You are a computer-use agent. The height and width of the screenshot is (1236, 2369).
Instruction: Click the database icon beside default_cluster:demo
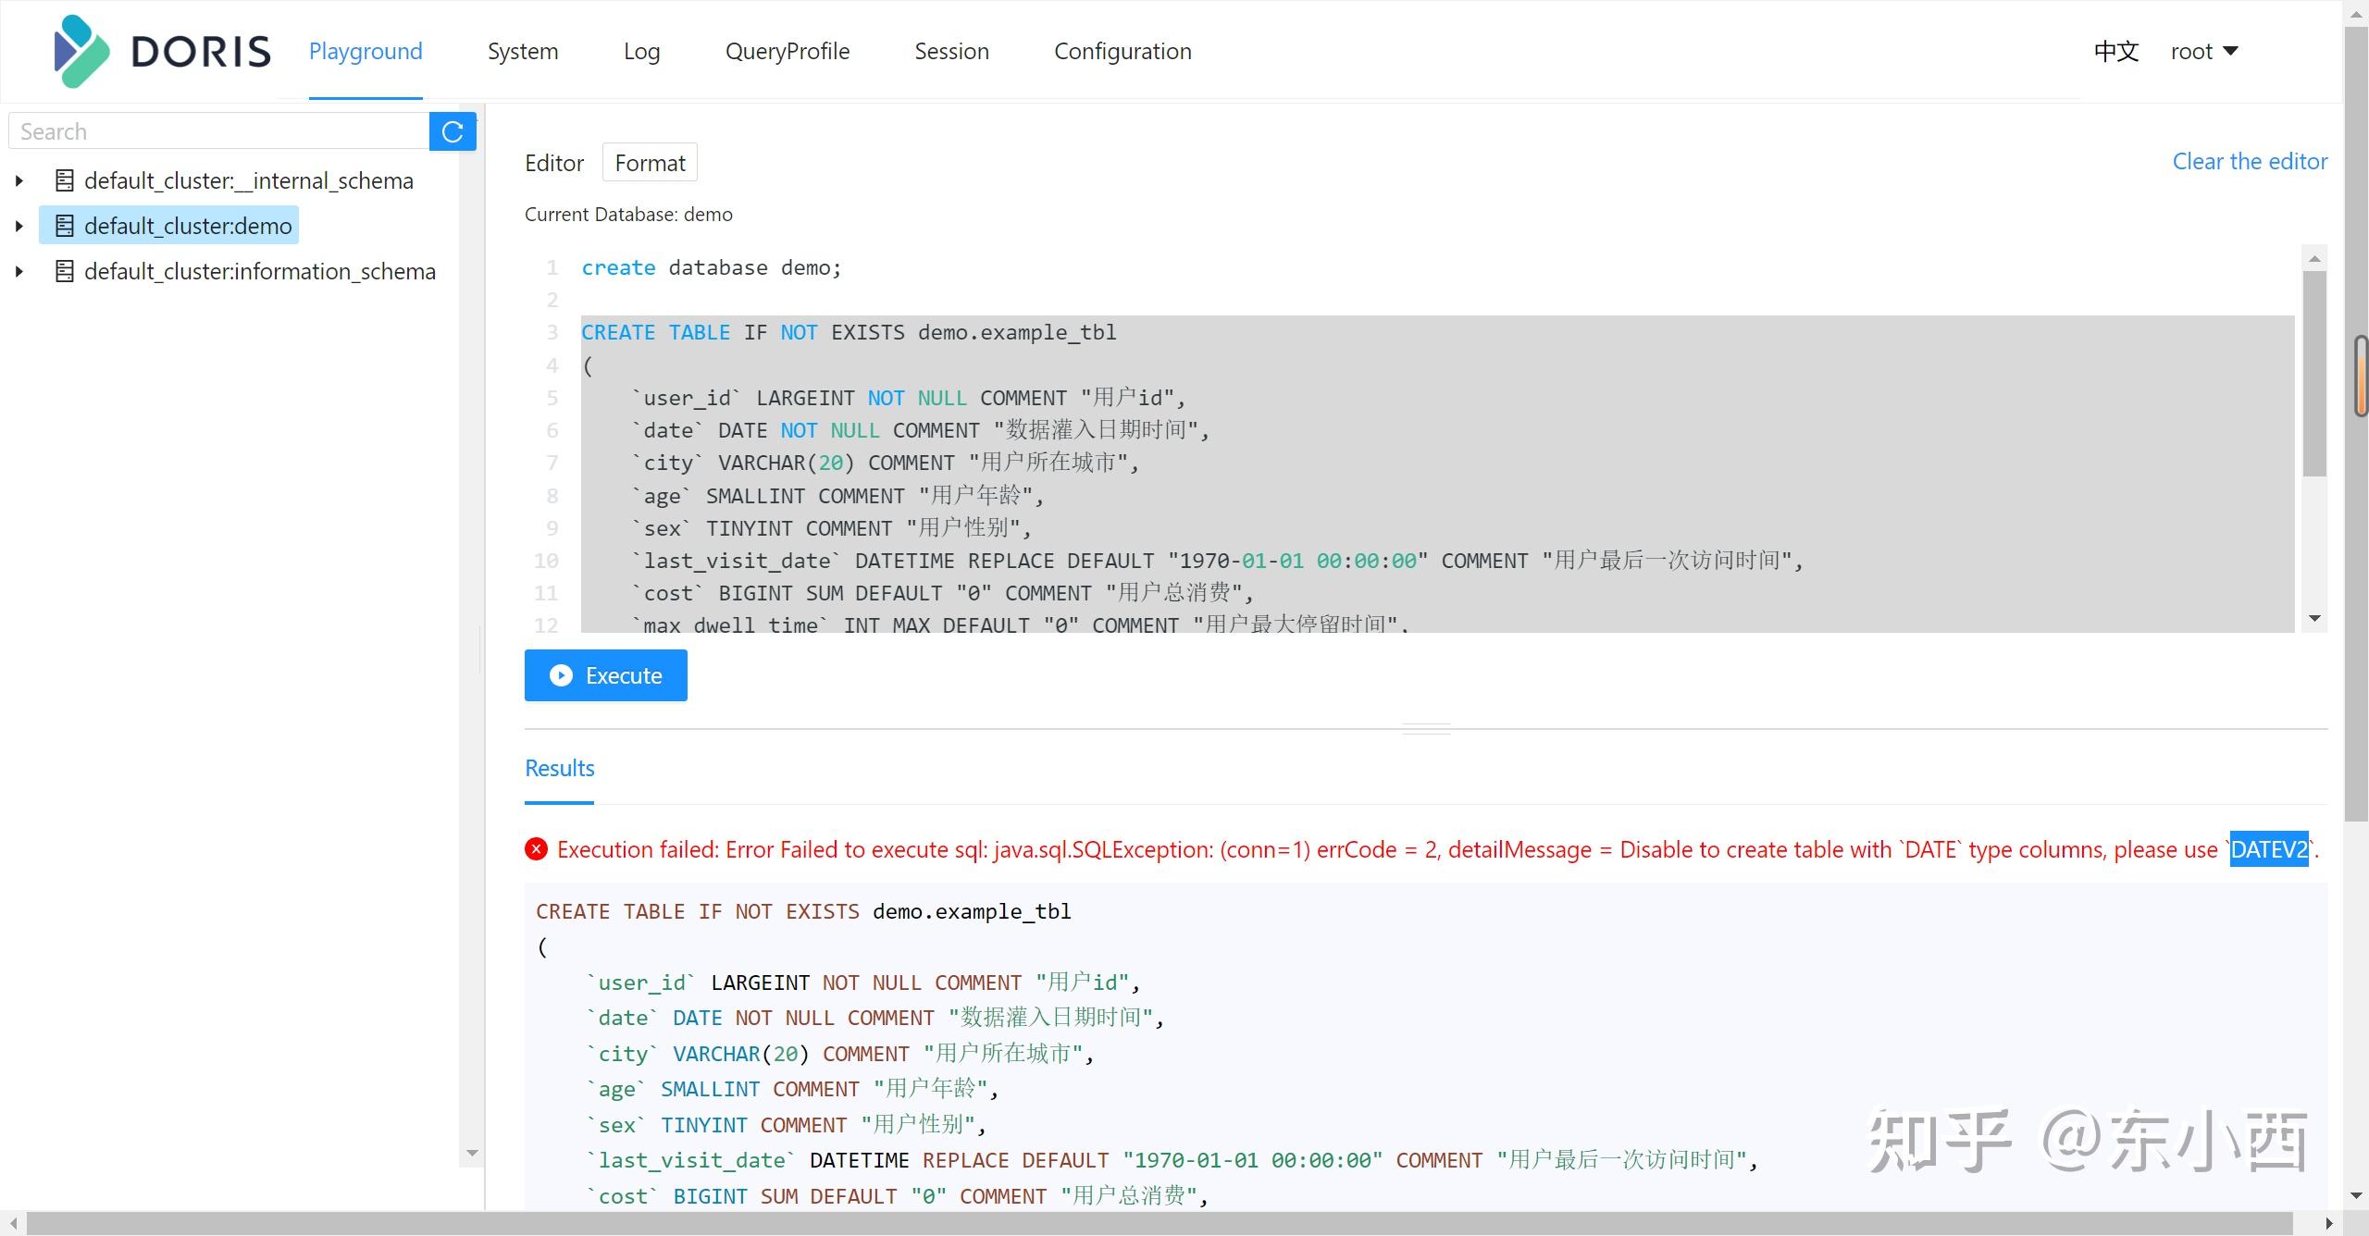pyautogui.click(x=64, y=226)
